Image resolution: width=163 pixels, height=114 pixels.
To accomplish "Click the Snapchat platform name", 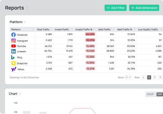I will (22, 63).
